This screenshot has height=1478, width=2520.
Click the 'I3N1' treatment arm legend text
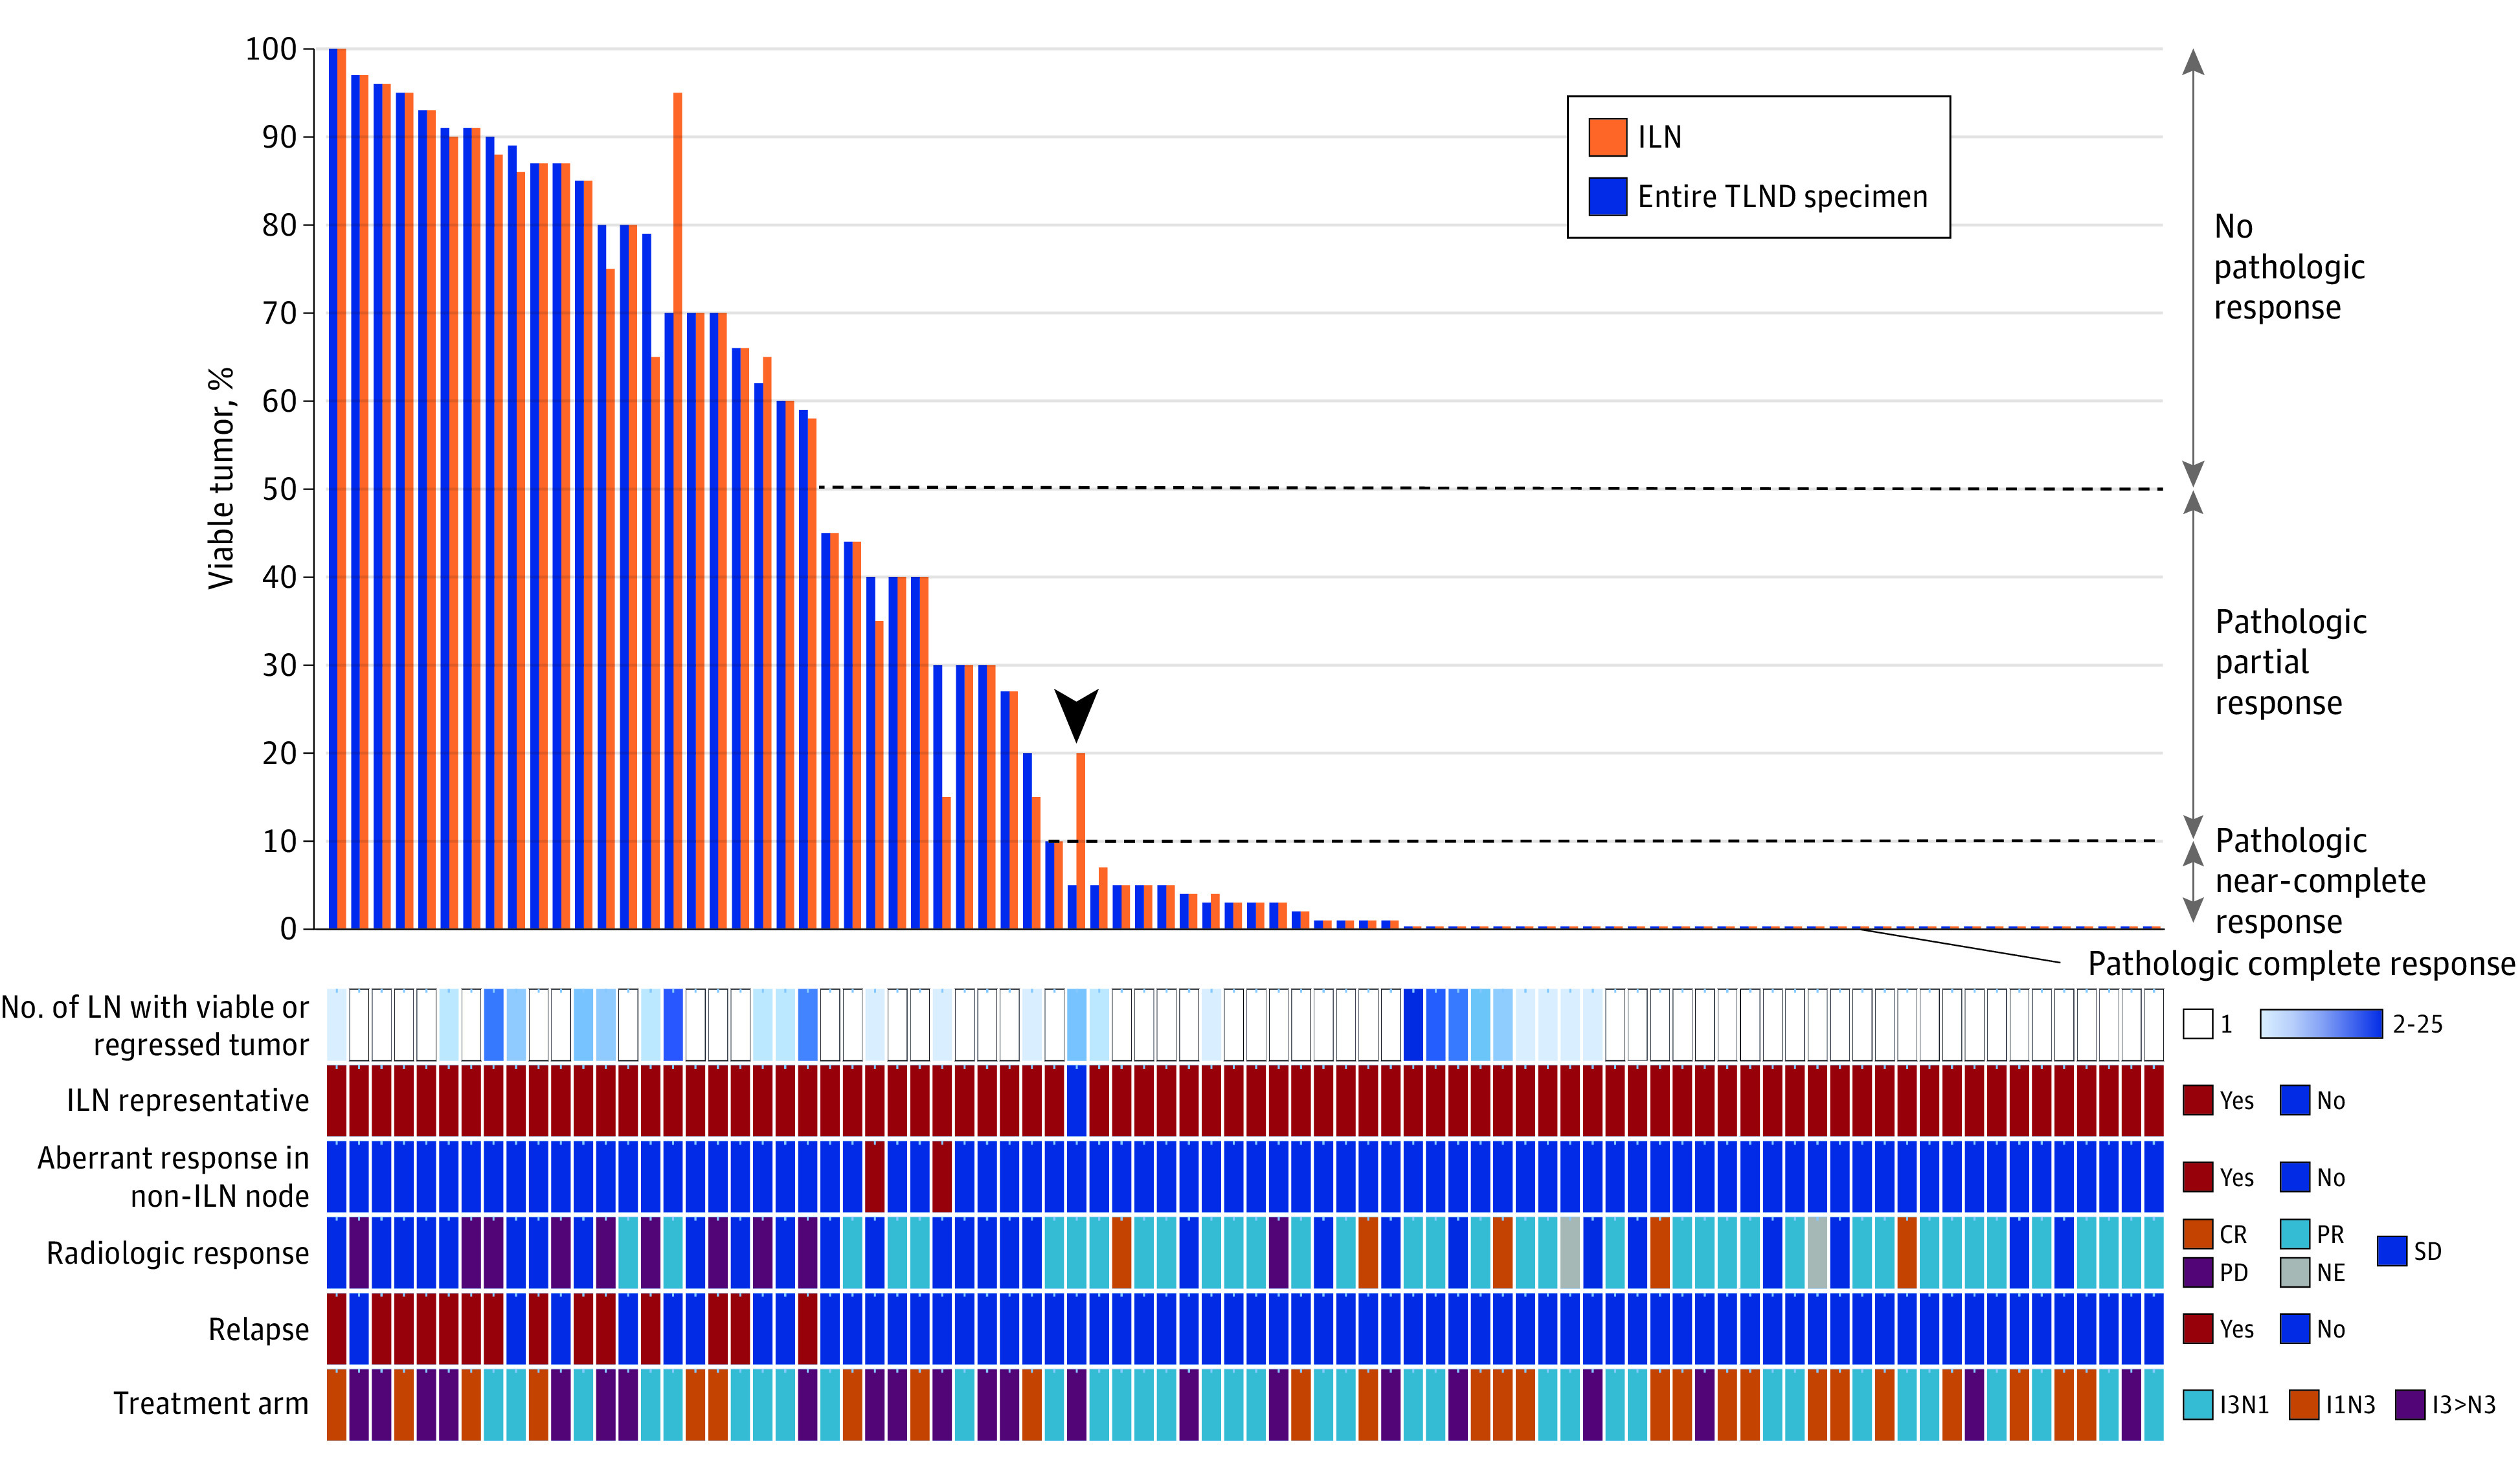pos(2245,1405)
